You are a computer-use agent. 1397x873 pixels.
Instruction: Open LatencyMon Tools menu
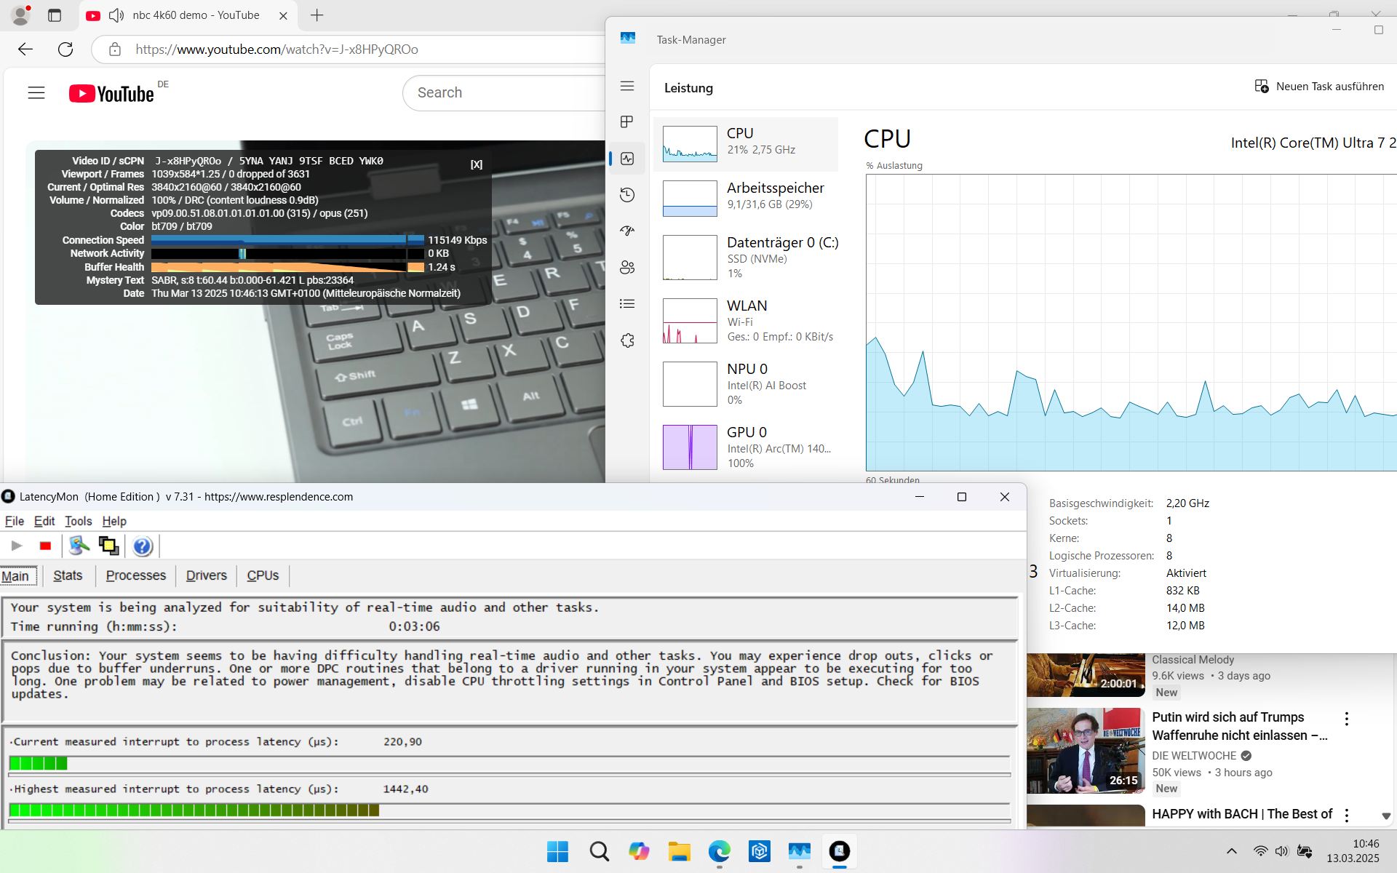pos(78,521)
